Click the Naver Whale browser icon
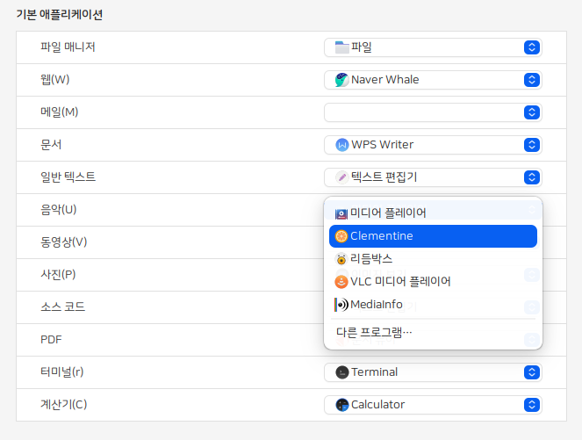Image resolution: width=582 pixels, height=440 pixels. click(x=341, y=80)
